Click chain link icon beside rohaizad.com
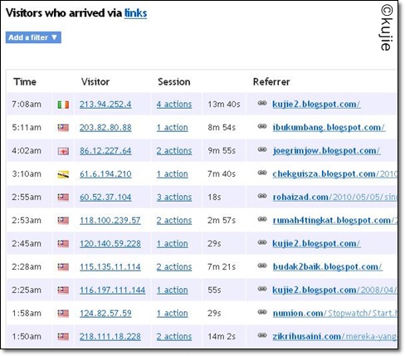The width and height of the screenshot is (405, 356). click(x=262, y=196)
